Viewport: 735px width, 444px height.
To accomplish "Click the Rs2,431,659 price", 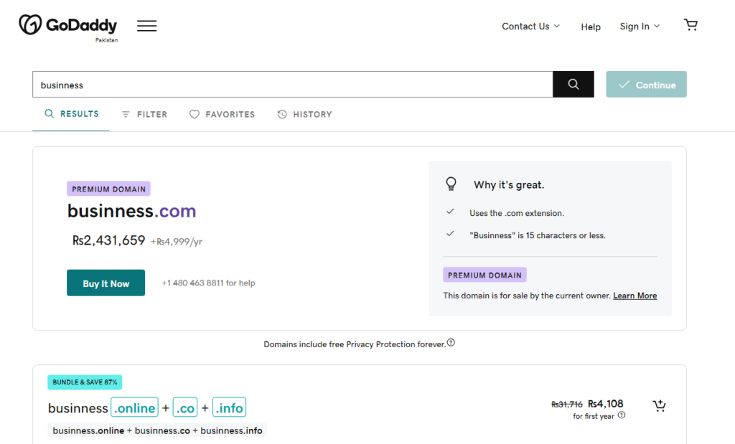I will [x=109, y=240].
